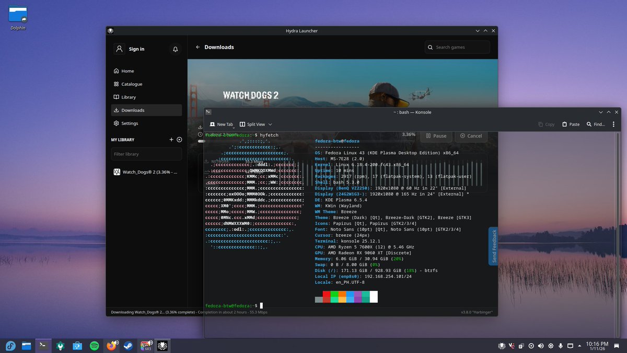The image size is (627, 353).
Task: Click the Watch Dogs 2 banner image
Action: [342, 84]
